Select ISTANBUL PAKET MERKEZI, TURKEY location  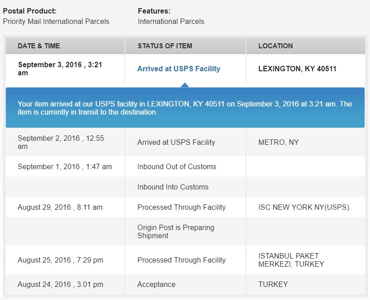pyautogui.click(x=291, y=260)
